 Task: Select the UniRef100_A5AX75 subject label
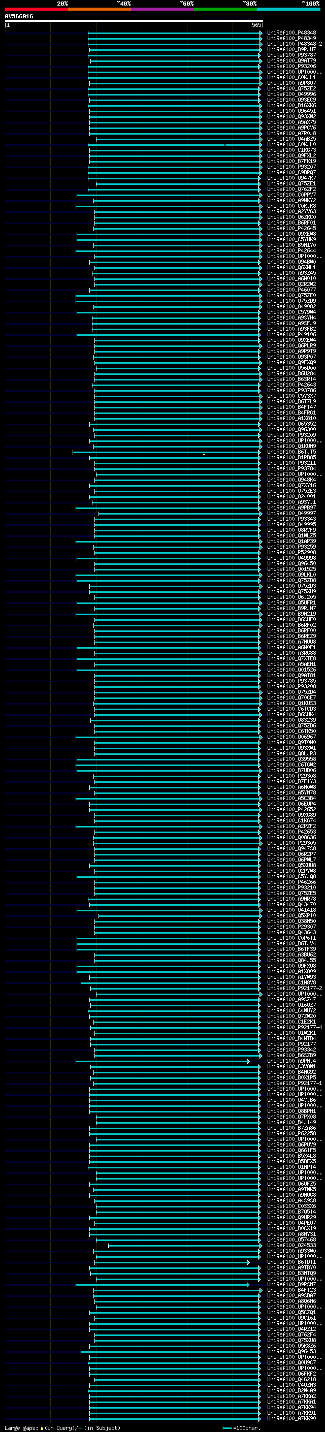[x=291, y=122]
